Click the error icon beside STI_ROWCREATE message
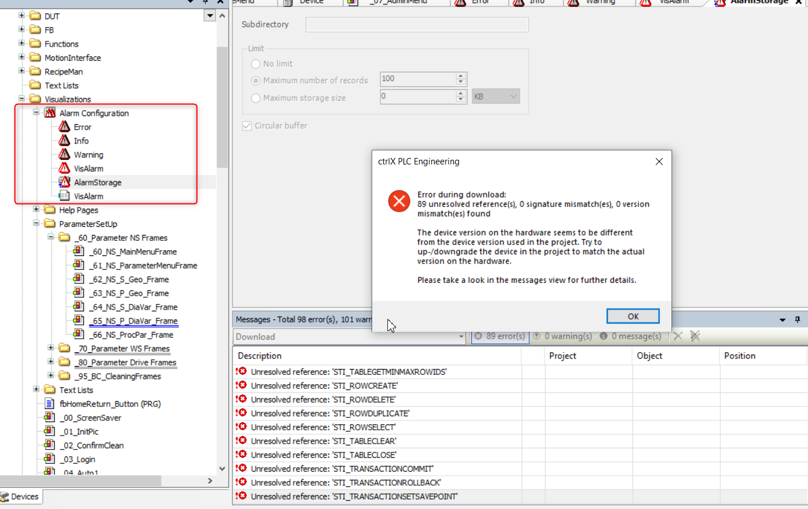 [x=241, y=385]
